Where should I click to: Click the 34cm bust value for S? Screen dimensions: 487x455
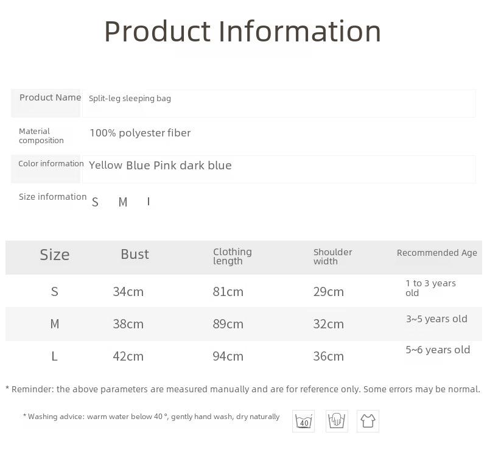[x=128, y=292]
